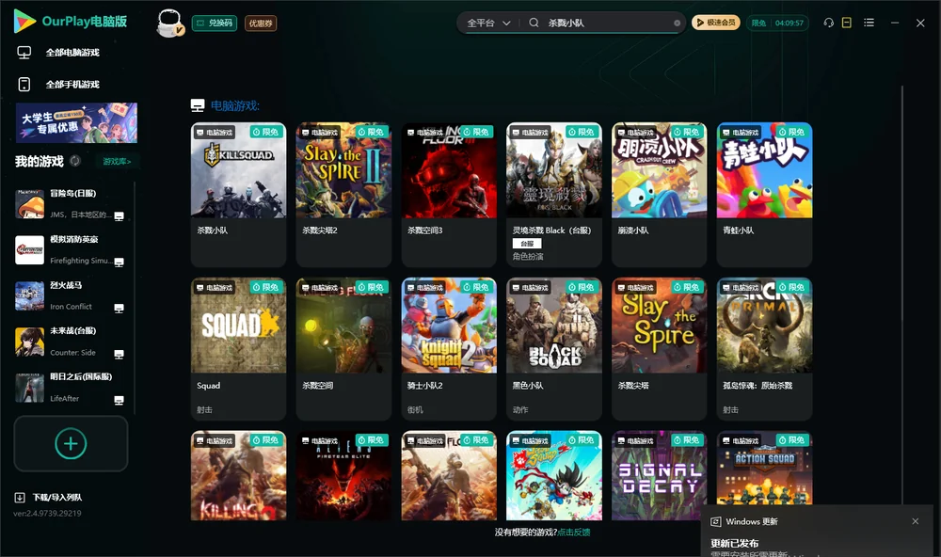Screen dimensions: 941x557
Task: Click the refresh icon beside 我的游戏
Action: pos(75,161)
